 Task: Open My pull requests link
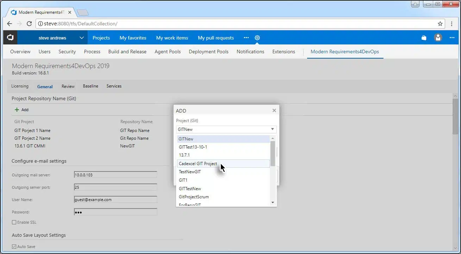216,38
